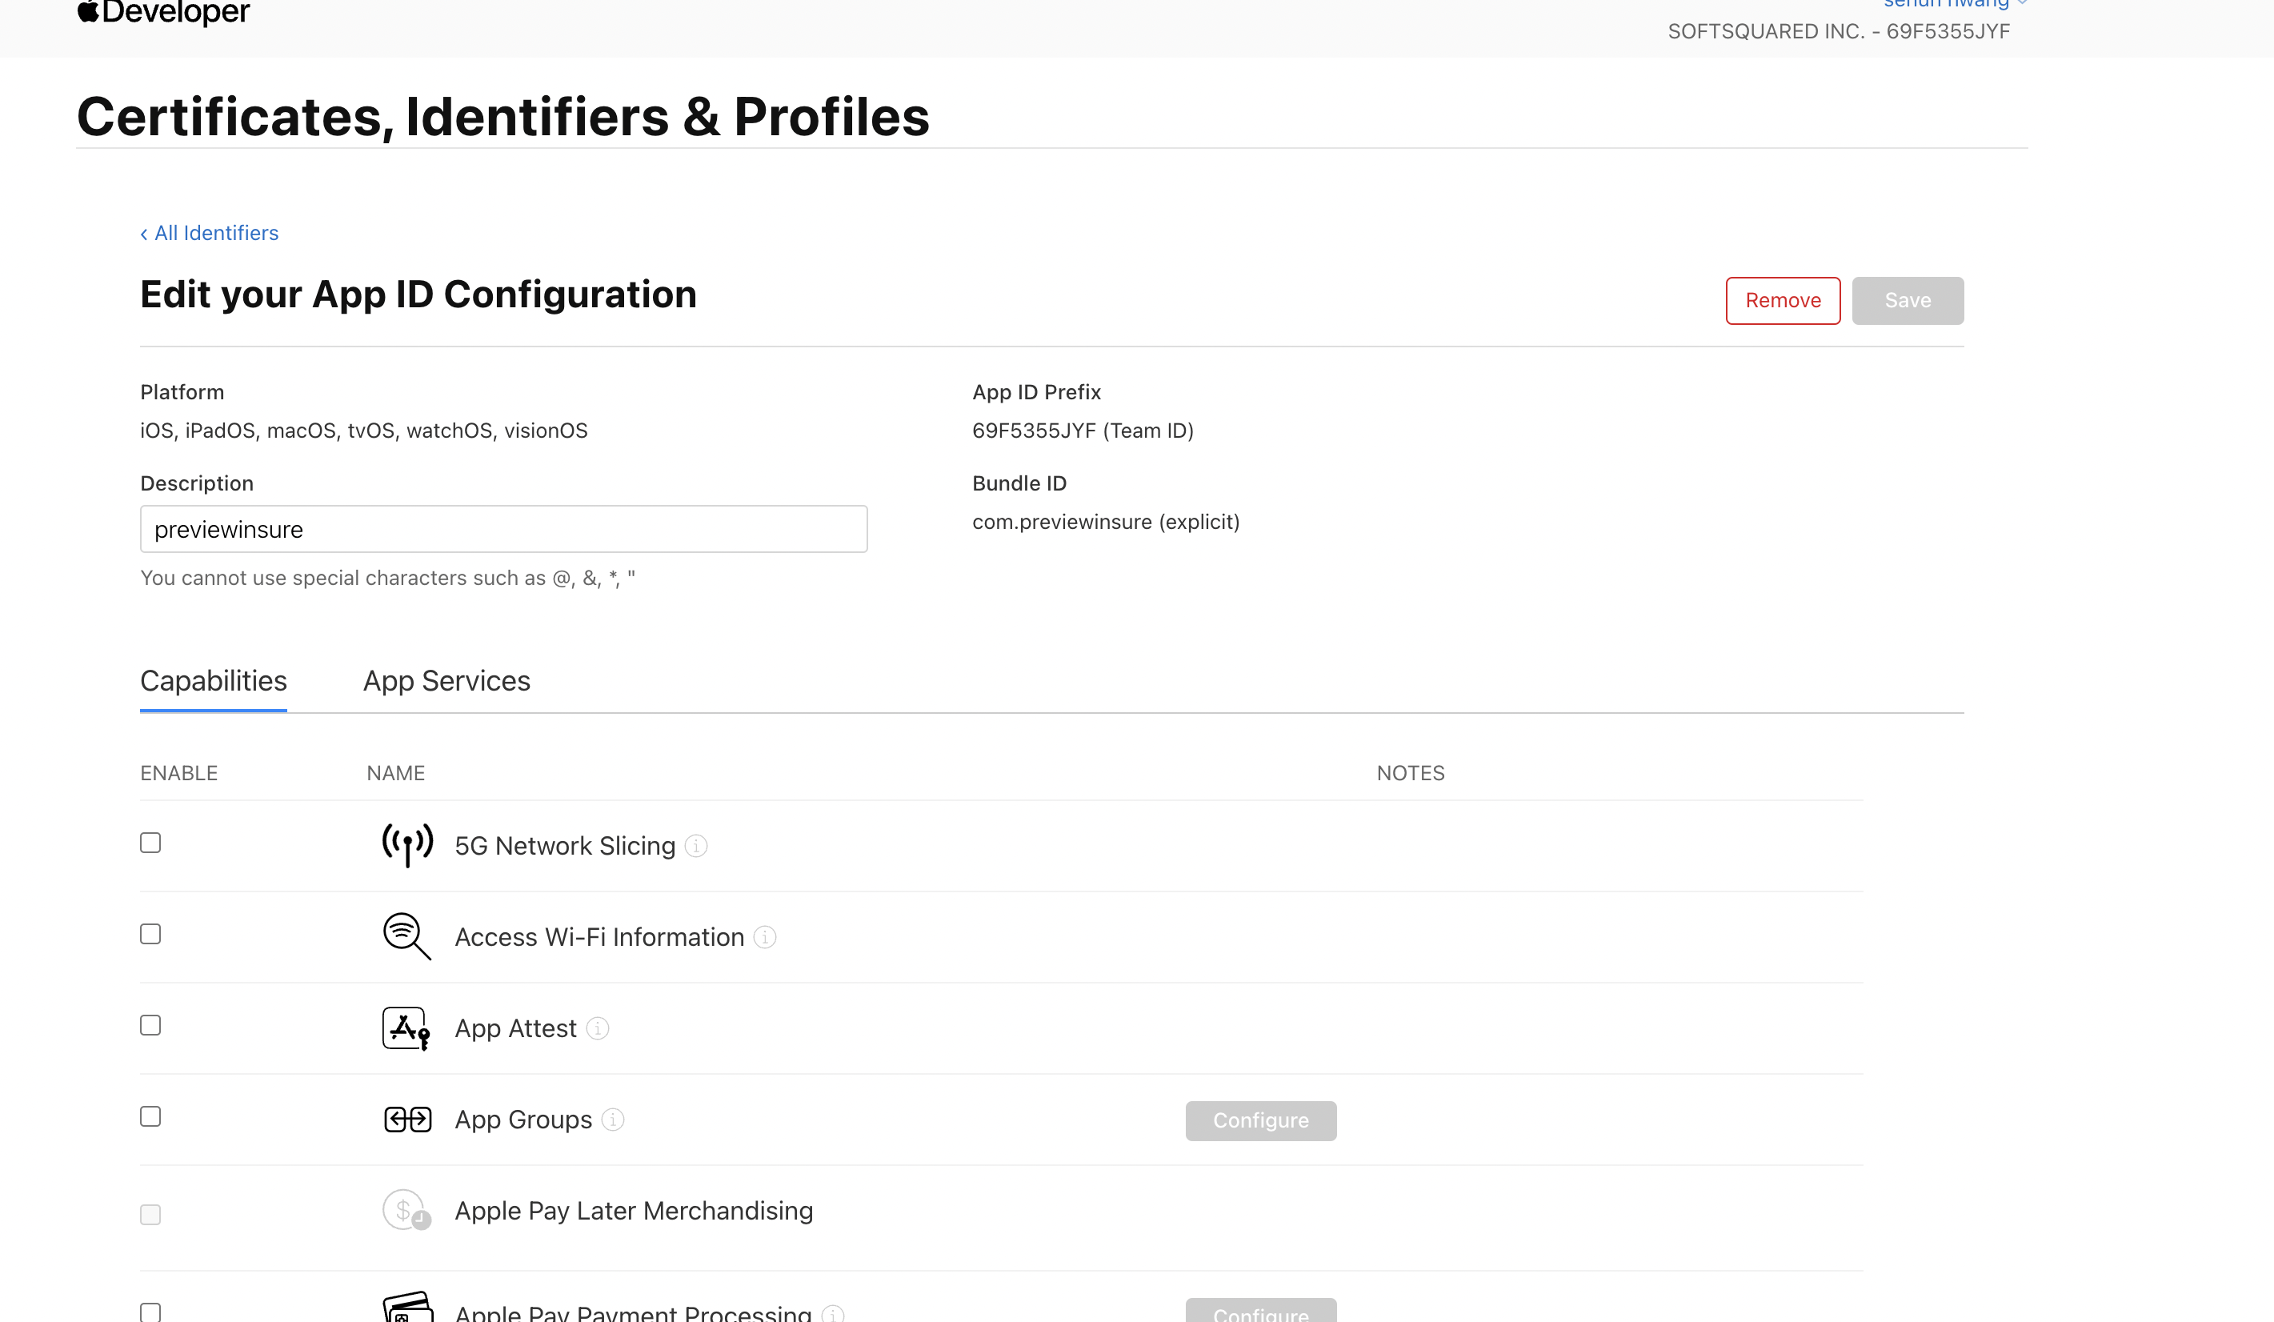
Task: Check the App Attest capability checkbox
Action: pos(150,1025)
